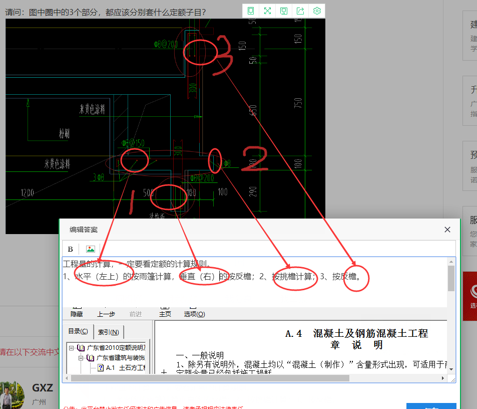Click the book icon beside 广东省建筑与装饰
Screen dimensions: 477x409
tap(91, 357)
